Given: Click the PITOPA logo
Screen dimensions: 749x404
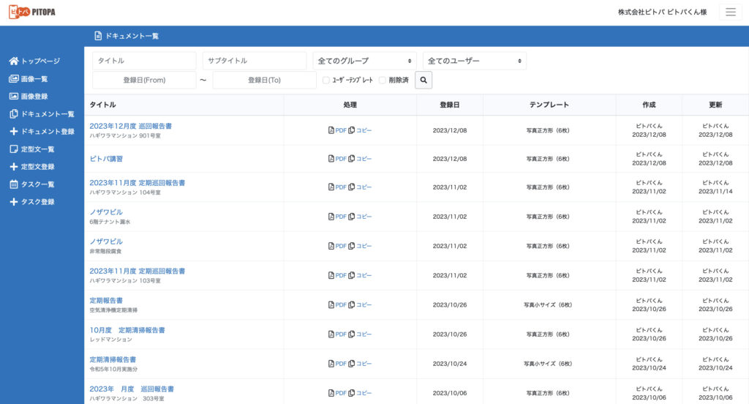Looking at the screenshot, I should 32,12.
